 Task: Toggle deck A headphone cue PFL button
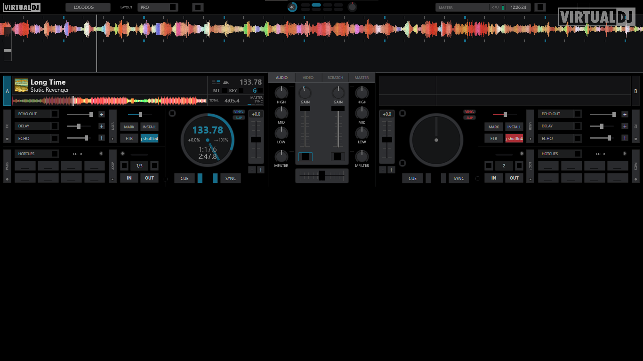[x=305, y=157]
